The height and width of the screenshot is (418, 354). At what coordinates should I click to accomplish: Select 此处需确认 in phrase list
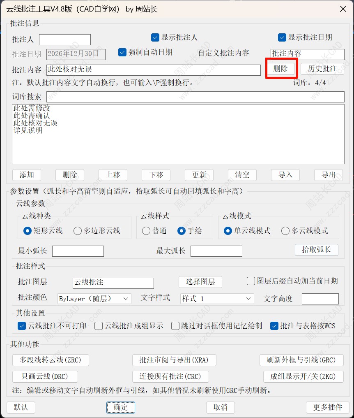32,116
